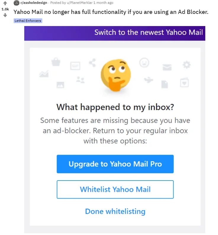Click the Done whitelisting link
Image resolution: width=218 pixels, height=235 pixels.
(x=115, y=211)
